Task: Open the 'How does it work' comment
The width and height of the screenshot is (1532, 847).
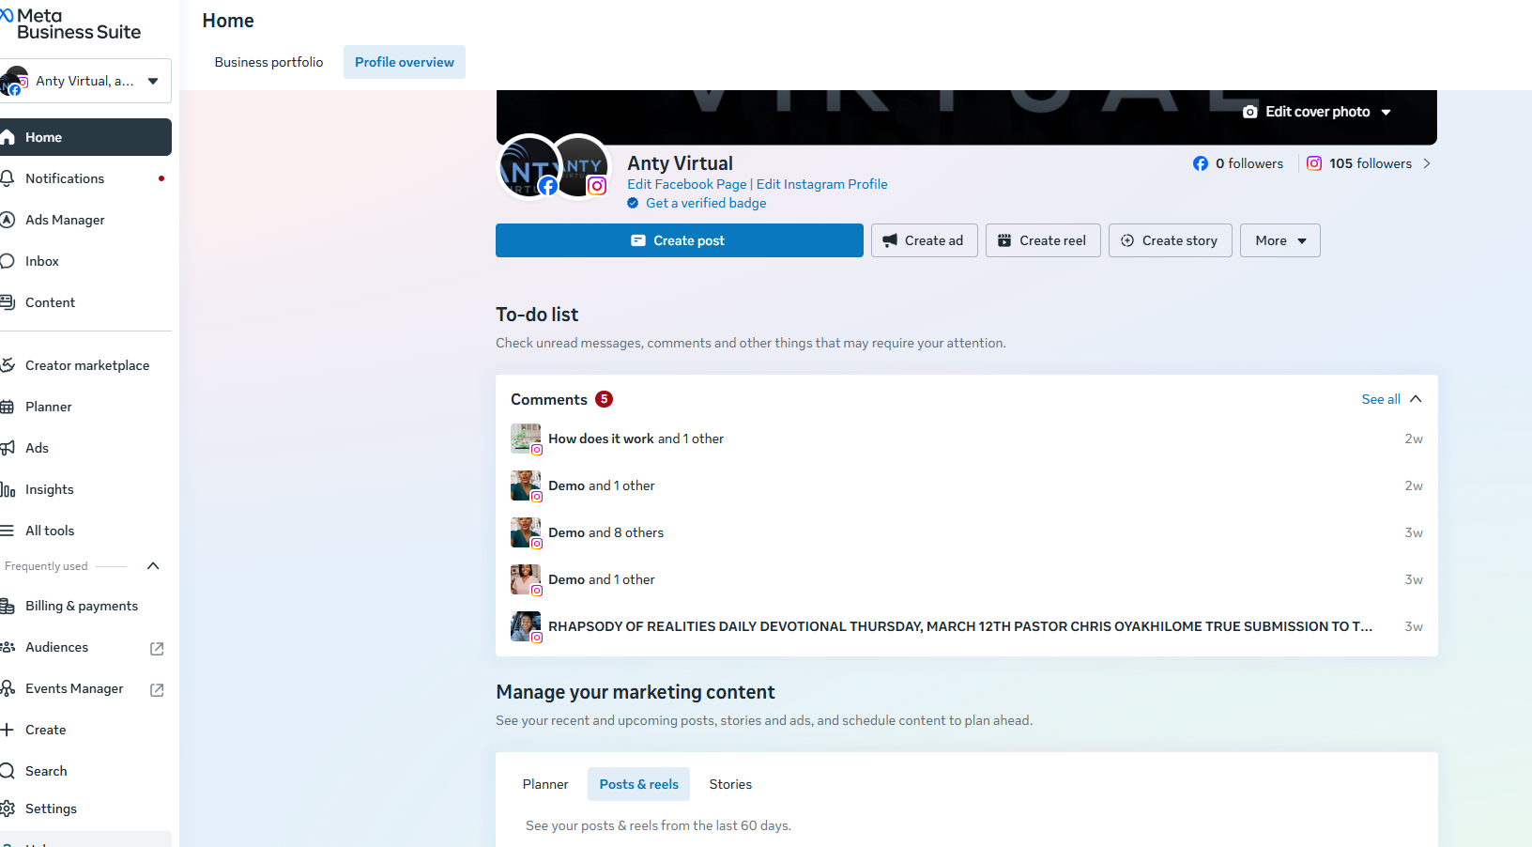Action: coord(967,439)
